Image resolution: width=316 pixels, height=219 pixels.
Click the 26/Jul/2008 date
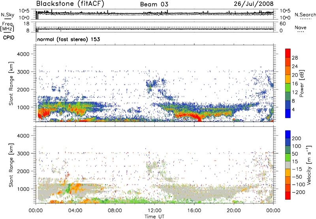pos(254,4)
